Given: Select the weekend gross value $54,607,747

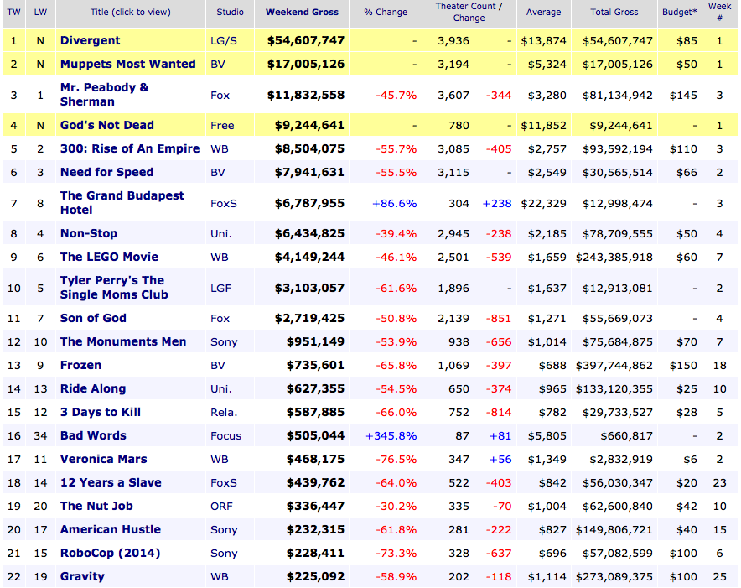Looking at the screenshot, I should [306, 41].
